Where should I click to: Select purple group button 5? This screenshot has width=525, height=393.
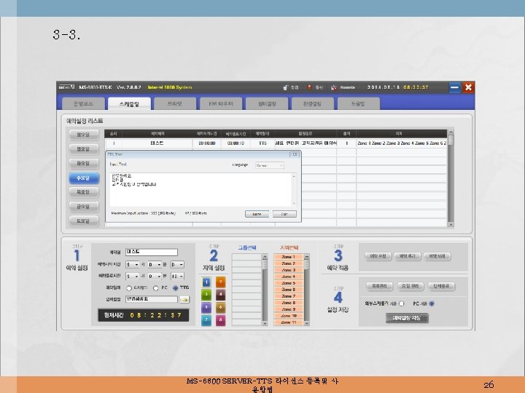(x=206, y=307)
